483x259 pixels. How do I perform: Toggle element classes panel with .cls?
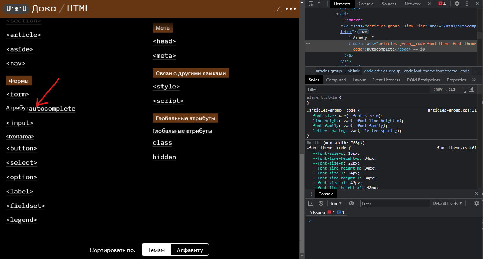451,89
